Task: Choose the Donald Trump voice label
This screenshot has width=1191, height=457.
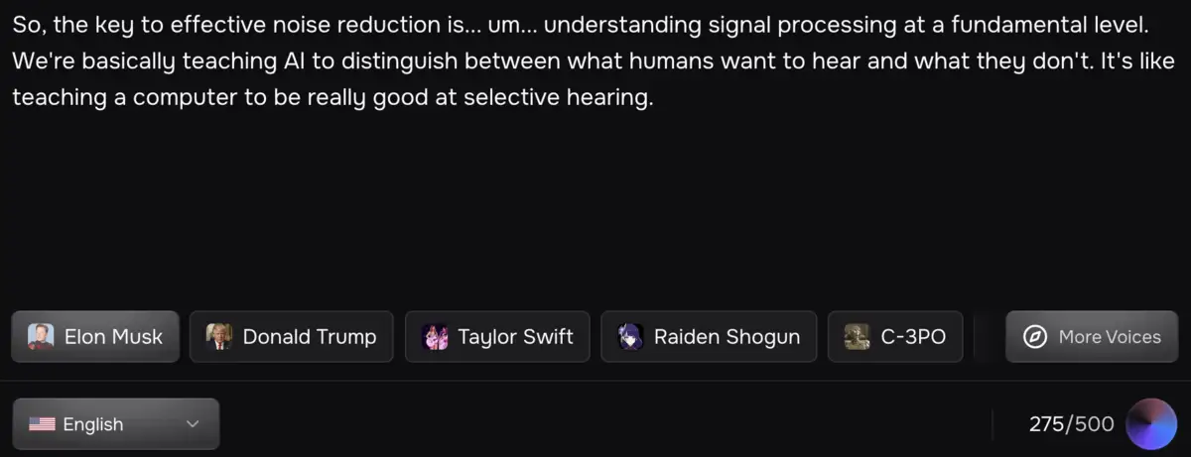Action: 310,337
